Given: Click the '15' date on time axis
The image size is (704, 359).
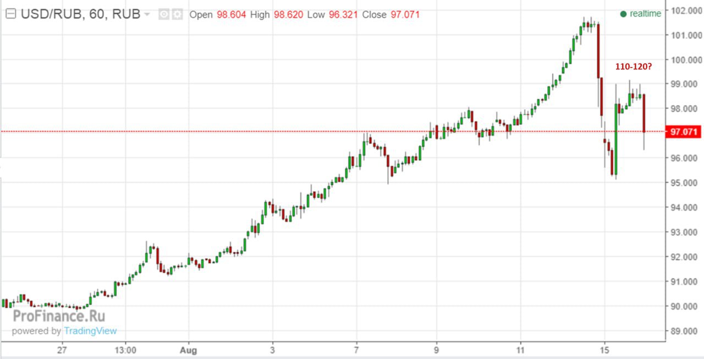Looking at the screenshot, I should point(604,350).
